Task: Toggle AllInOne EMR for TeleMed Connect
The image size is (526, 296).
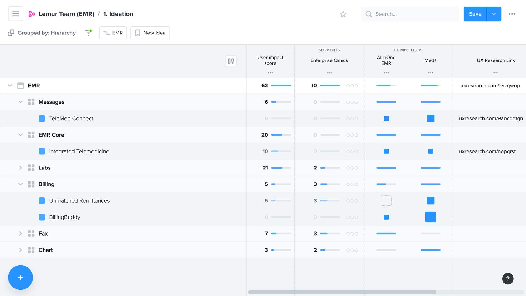Action: (386, 118)
